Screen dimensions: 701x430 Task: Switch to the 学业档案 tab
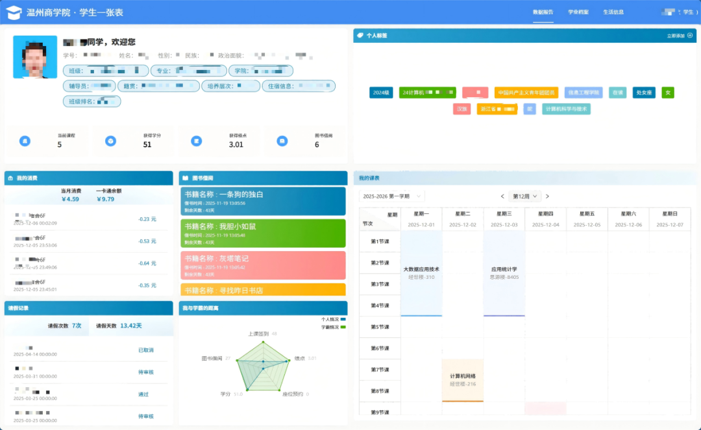click(578, 12)
